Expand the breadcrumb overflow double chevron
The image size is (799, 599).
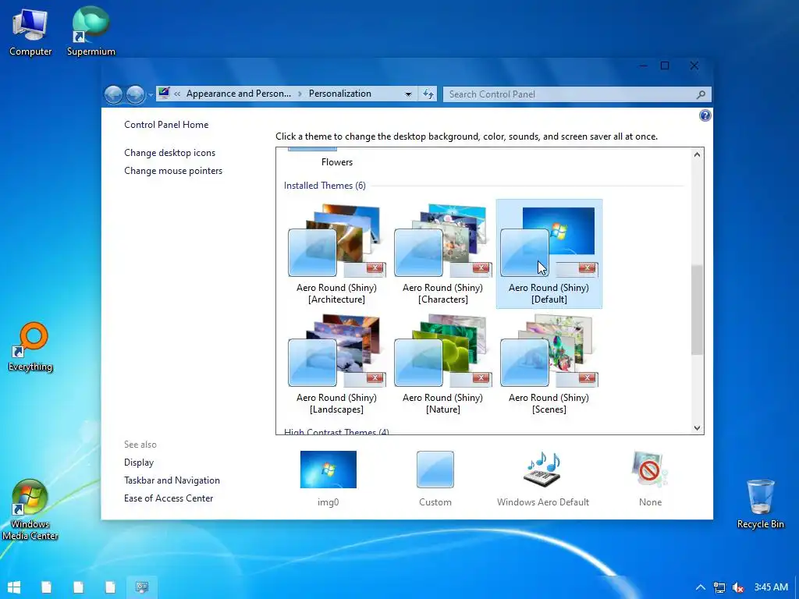177,94
